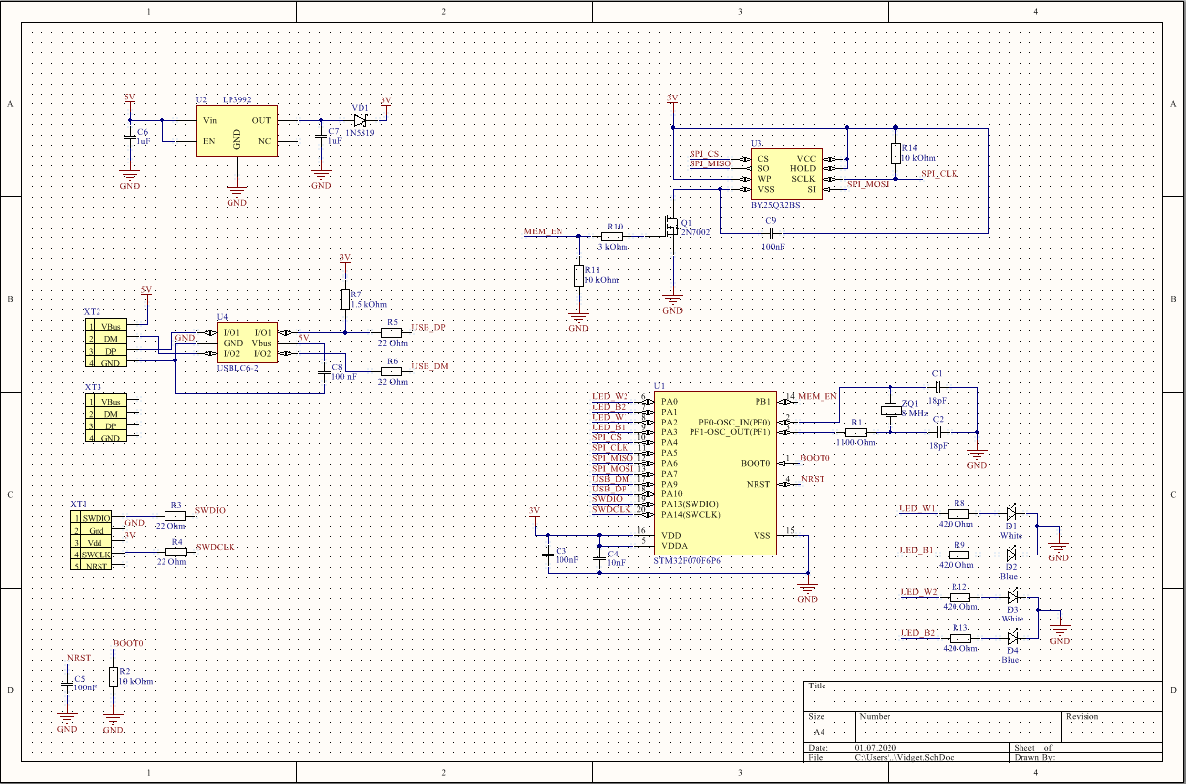Select the D2 Blue LED symbol
This screenshot has height=784, width=1186.
click(1011, 554)
